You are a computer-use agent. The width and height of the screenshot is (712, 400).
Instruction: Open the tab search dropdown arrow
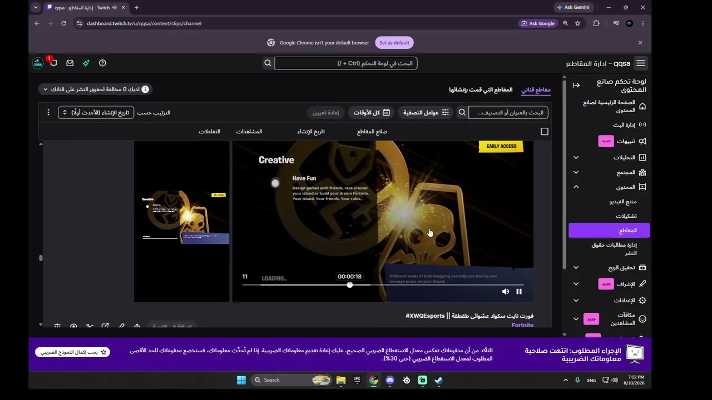36,8
